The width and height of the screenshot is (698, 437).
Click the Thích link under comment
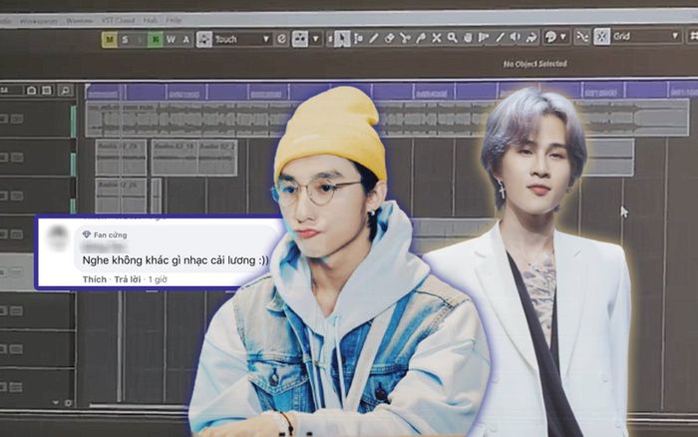(94, 279)
